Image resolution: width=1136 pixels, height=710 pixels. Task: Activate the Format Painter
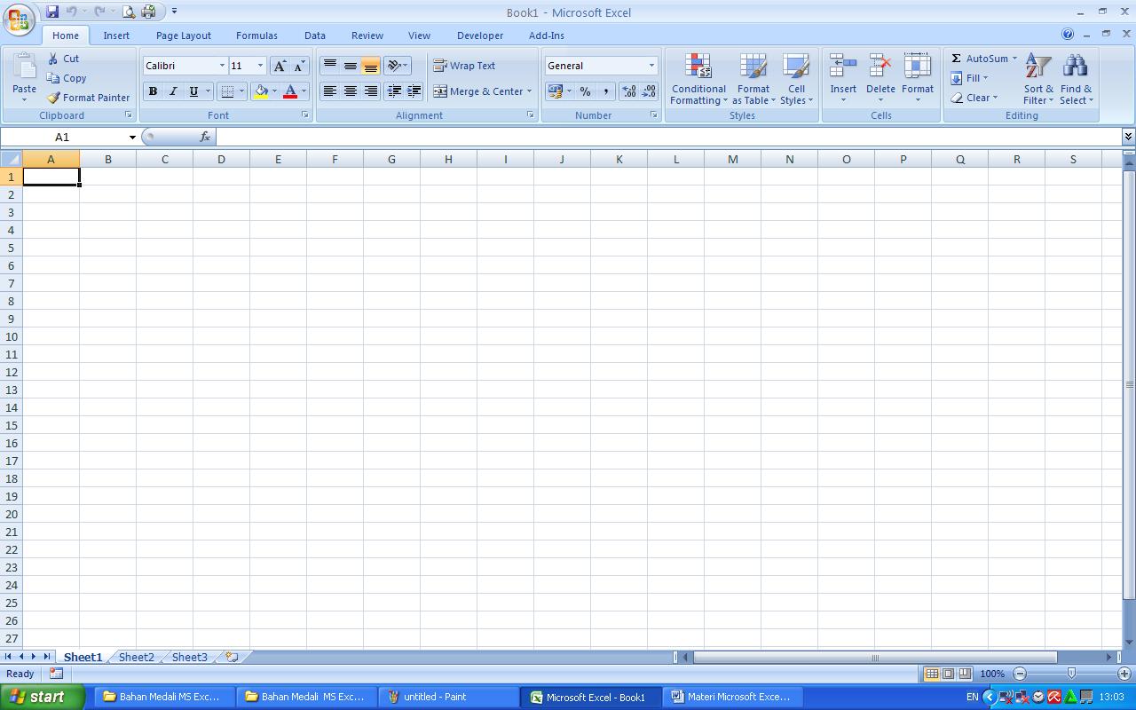click(x=89, y=98)
